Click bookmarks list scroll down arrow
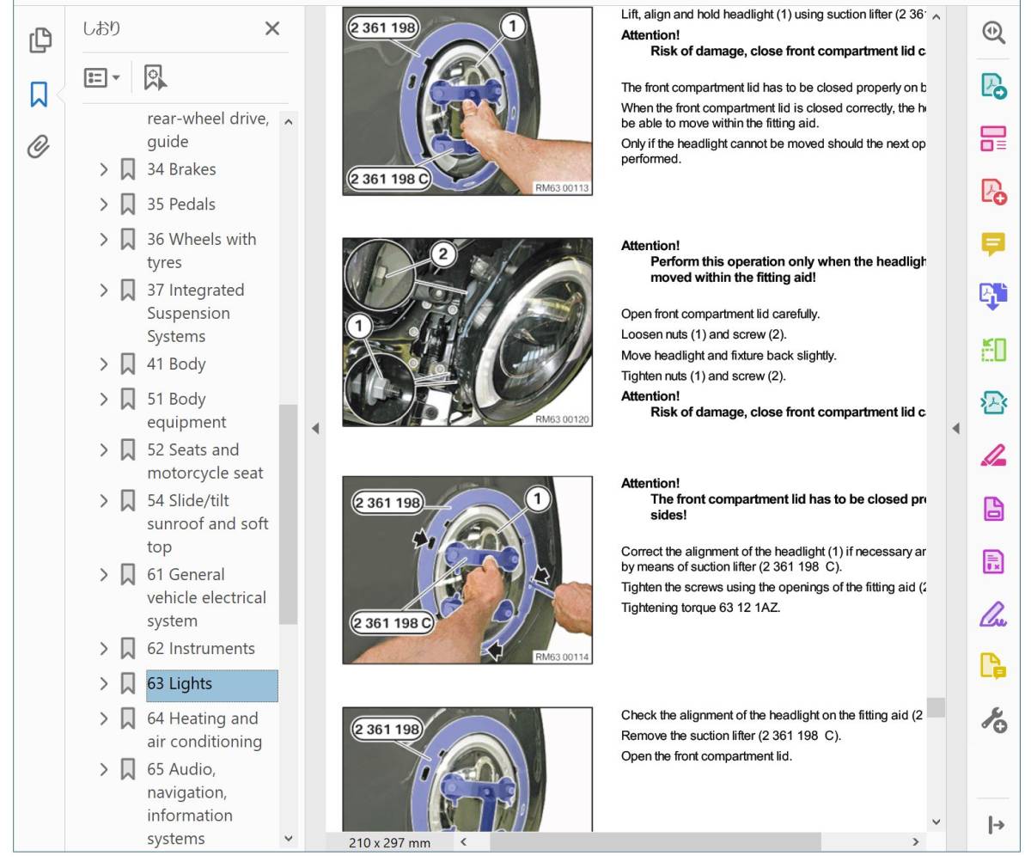The height and width of the screenshot is (862, 1031). point(288,838)
